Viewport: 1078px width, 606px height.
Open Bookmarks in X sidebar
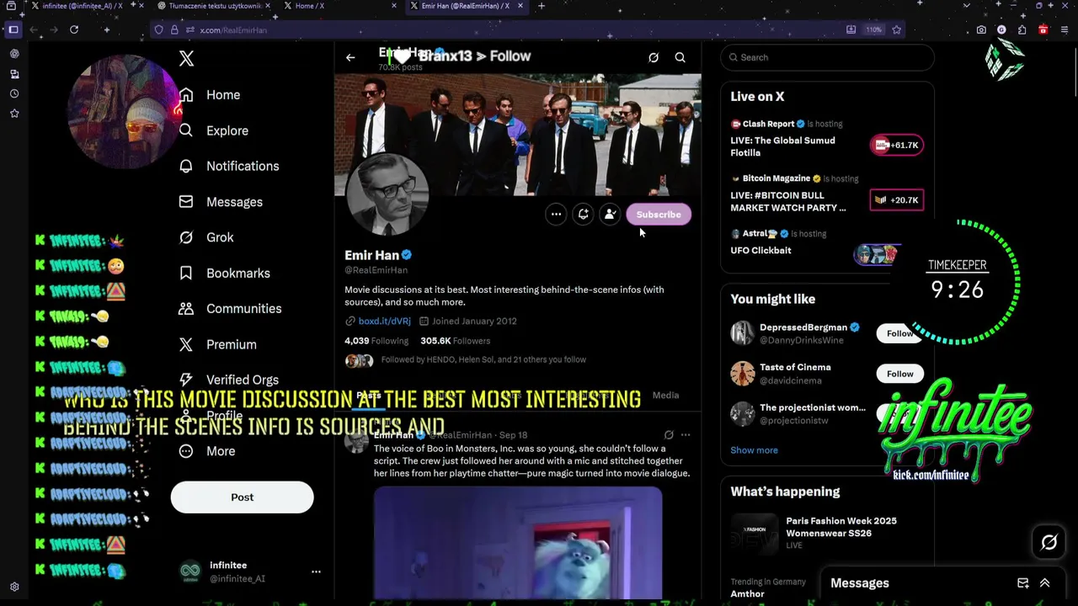(225, 273)
